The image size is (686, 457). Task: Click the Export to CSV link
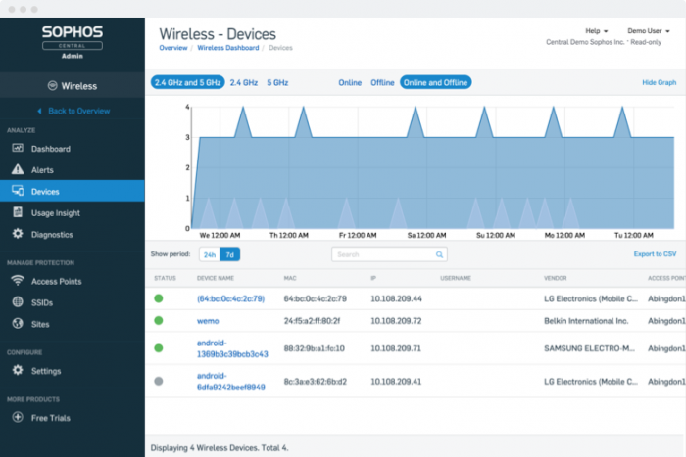click(655, 254)
